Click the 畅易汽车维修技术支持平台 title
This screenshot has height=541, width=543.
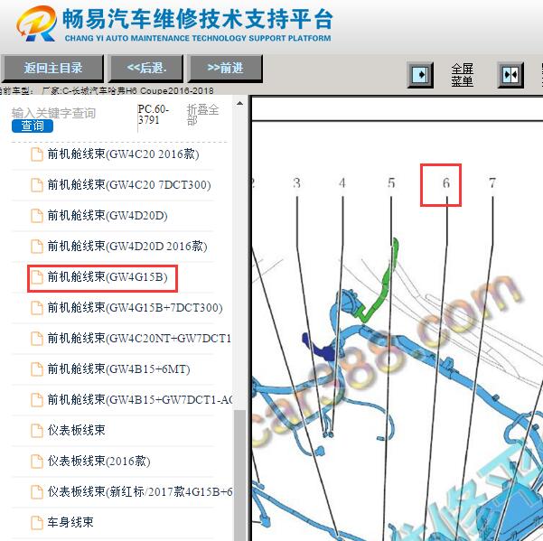tap(198, 19)
